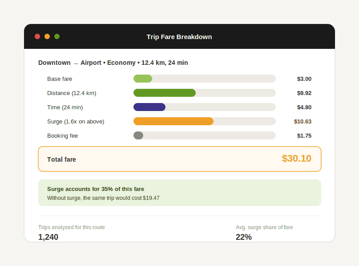Click the $10.63 surge amount
The width and height of the screenshot is (359, 266).
pos(303,121)
